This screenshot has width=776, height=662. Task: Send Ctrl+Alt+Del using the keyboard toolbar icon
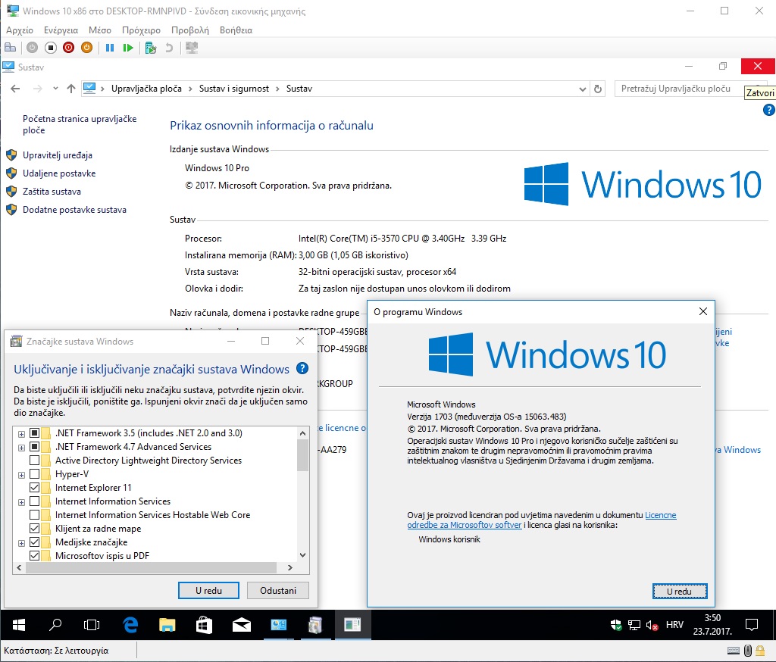pyautogui.click(x=11, y=48)
